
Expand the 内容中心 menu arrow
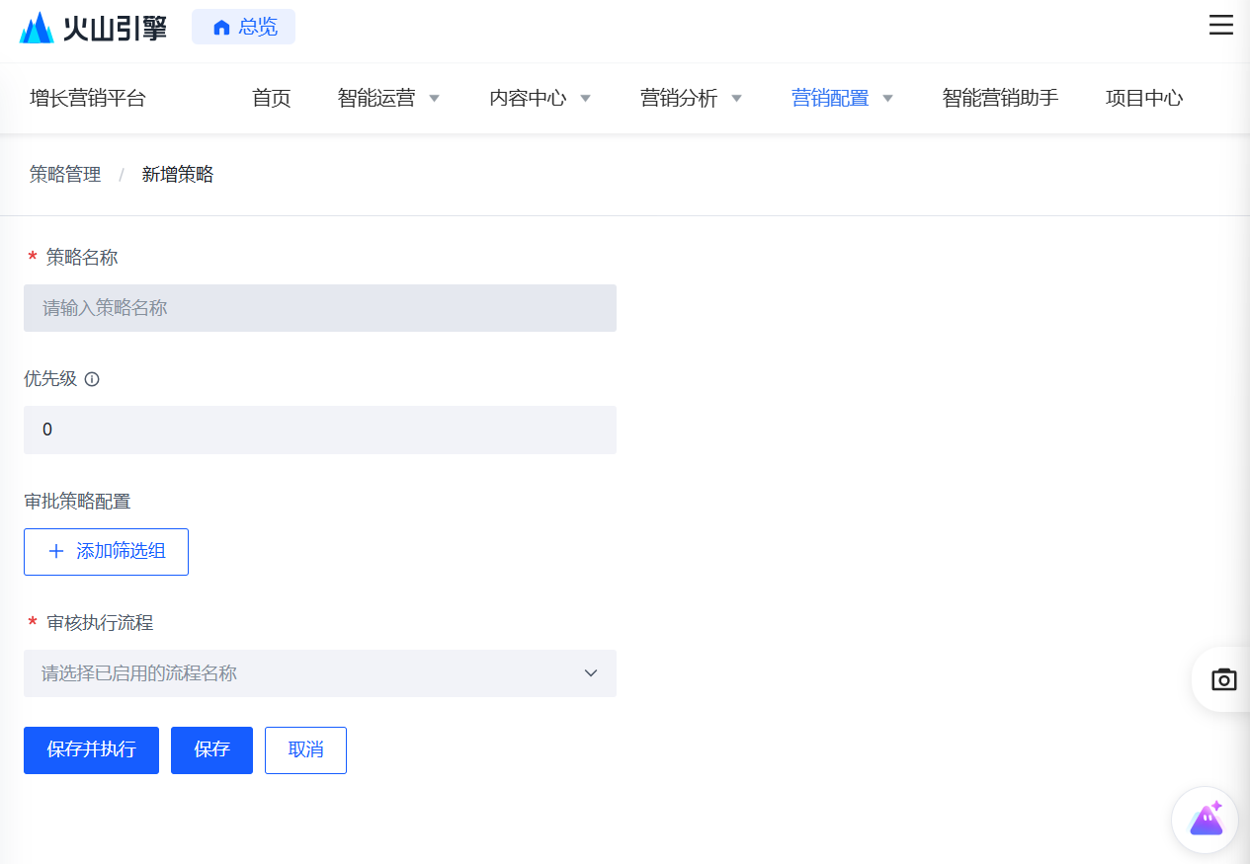(585, 99)
